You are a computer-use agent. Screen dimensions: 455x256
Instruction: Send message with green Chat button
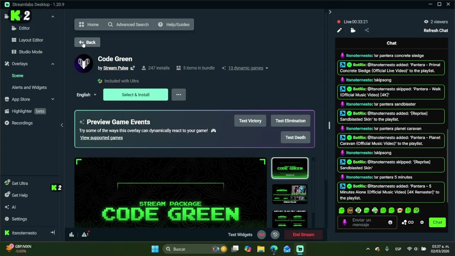[x=437, y=222]
